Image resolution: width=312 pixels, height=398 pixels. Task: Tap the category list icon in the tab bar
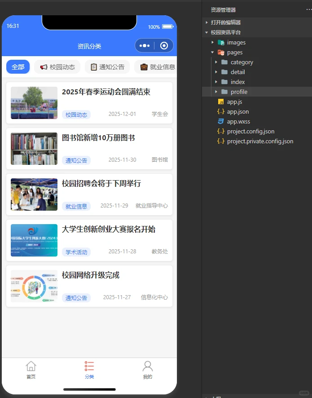click(x=89, y=366)
